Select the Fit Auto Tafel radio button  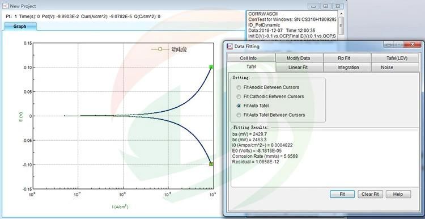239,106
